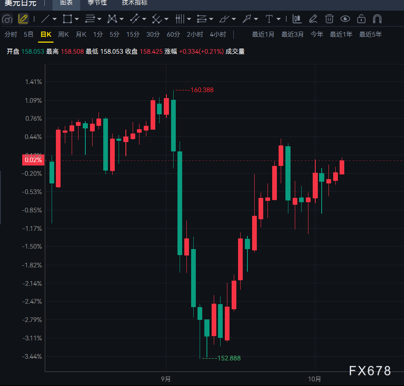Switch to the 周K weekly tab
Viewport: 404px width, 386px height.
coord(64,34)
